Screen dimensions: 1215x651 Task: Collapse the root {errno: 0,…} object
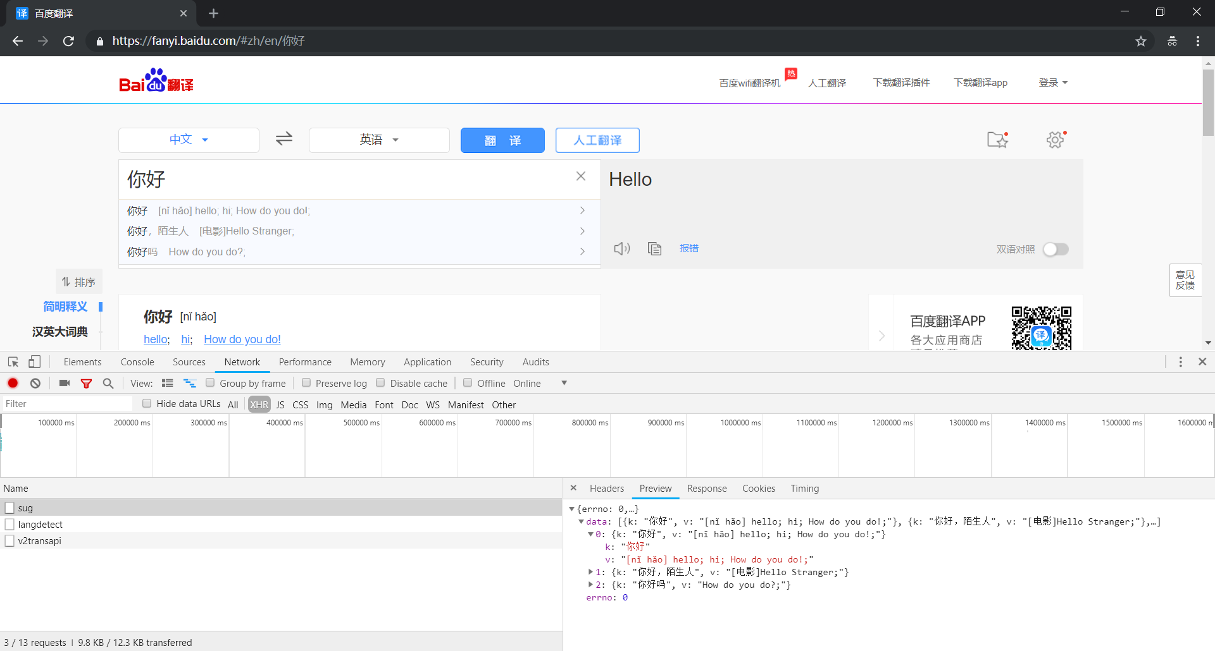pyautogui.click(x=571, y=509)
